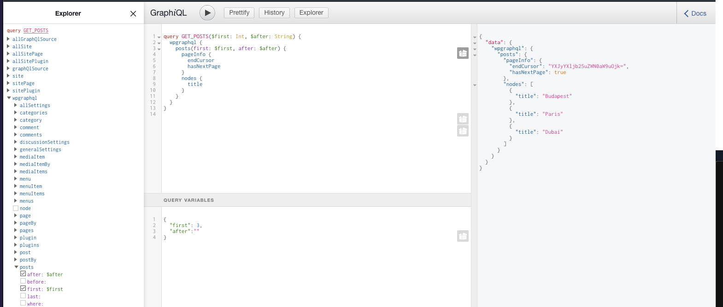Open the Docs sidebar

(695, 13)
